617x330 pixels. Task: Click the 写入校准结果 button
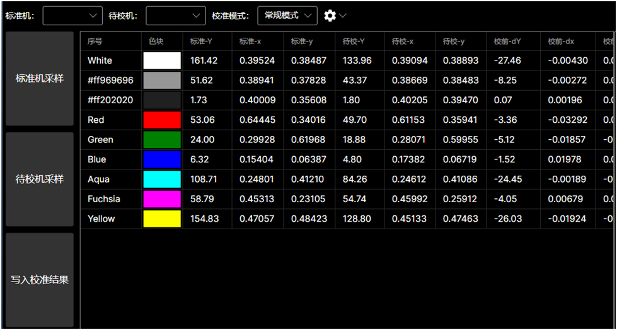pyautogui.click(x=39, y=280)
